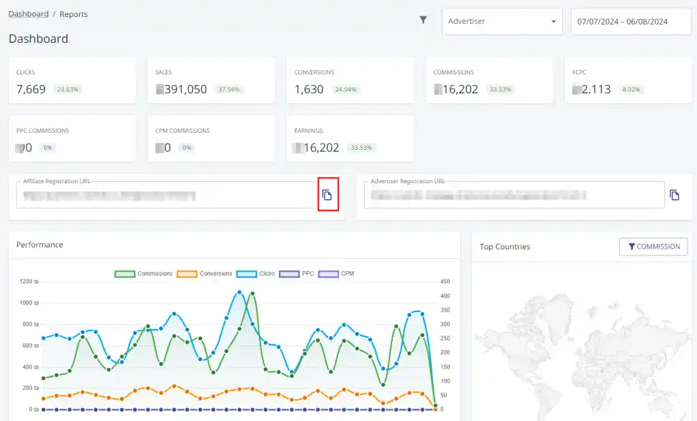Viewport: 697px width, 421px height.
Task: Click the Top Countries heading
Action: point(505,247)
